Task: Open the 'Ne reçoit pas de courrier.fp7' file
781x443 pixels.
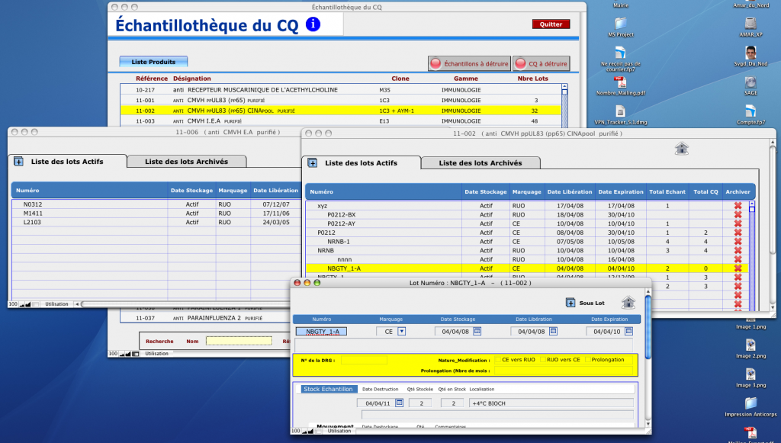Action: 621,59
